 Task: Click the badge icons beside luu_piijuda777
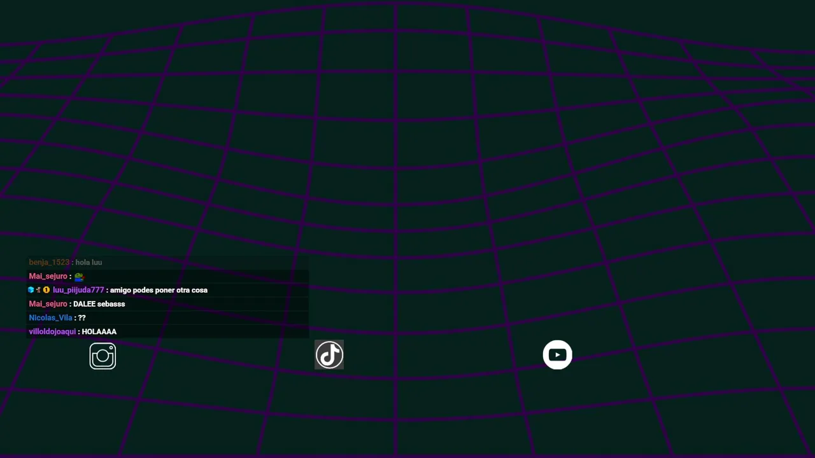39,290
